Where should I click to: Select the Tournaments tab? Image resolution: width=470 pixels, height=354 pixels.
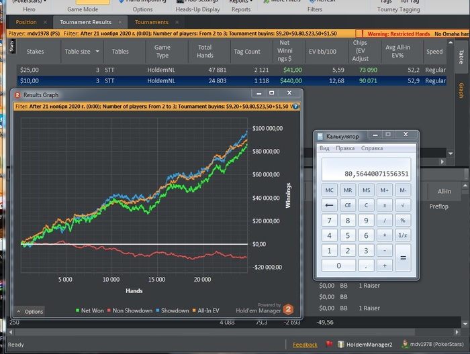(x=151, y=22)
